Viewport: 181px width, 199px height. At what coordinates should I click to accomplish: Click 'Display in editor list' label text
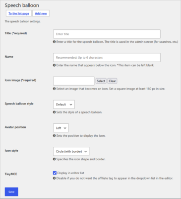[x=70, y=173]
